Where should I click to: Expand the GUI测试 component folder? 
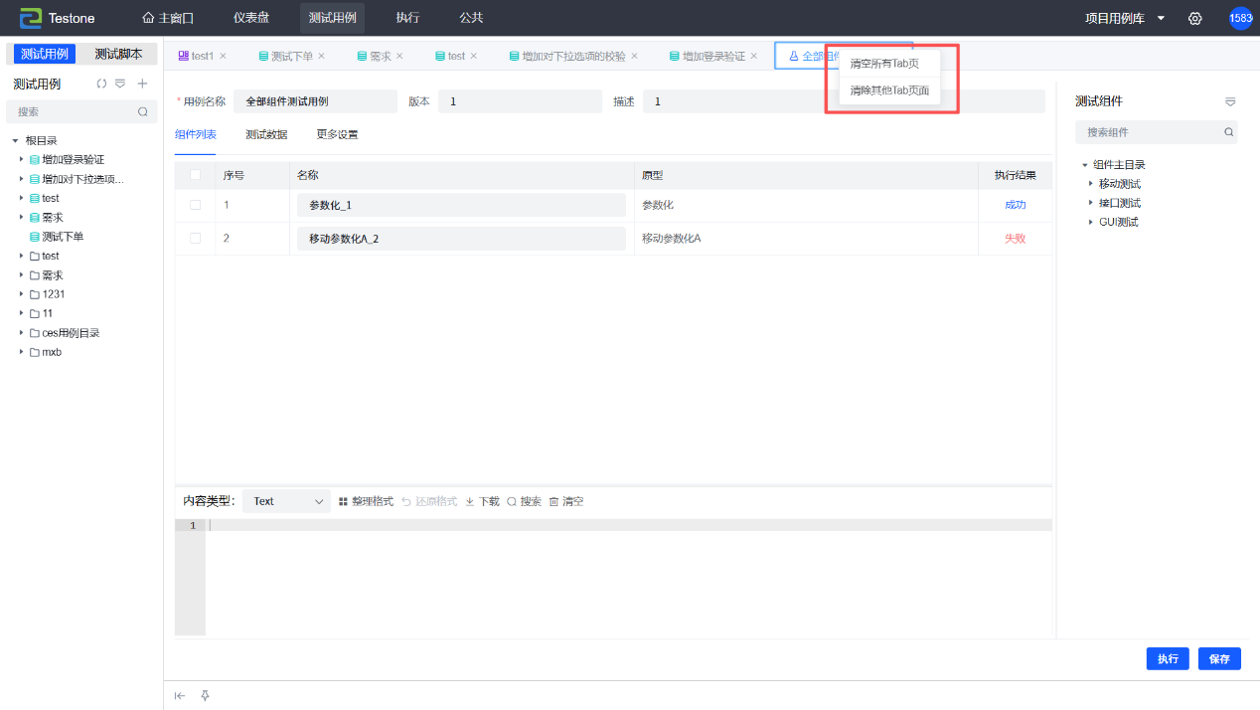[x=1090, y=223]
